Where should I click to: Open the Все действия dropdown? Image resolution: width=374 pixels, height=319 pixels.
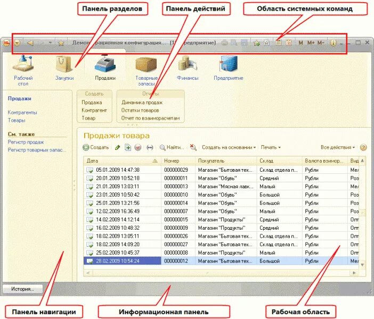(338, 147)
